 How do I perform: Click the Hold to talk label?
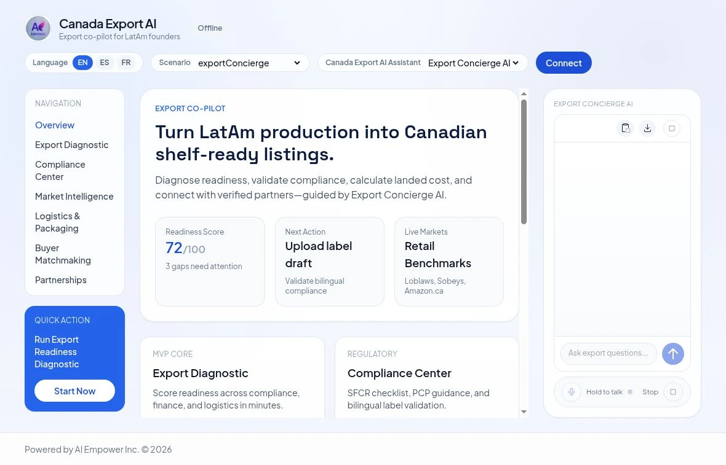[604, 392]
